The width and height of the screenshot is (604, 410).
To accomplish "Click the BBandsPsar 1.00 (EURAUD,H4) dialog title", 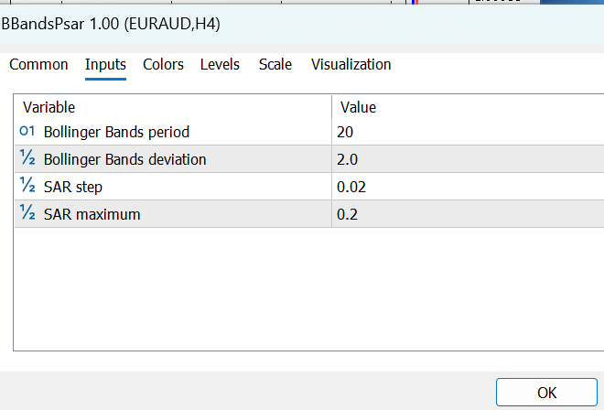I will pyautogui.click(x=111, y=24).
